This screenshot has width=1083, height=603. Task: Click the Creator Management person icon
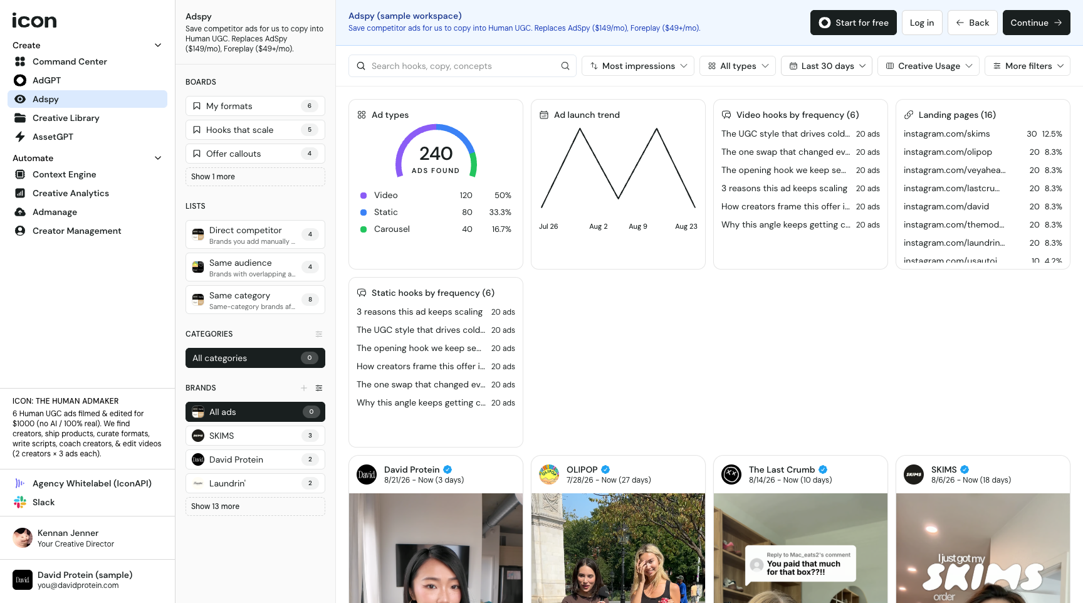click(20, 231)
